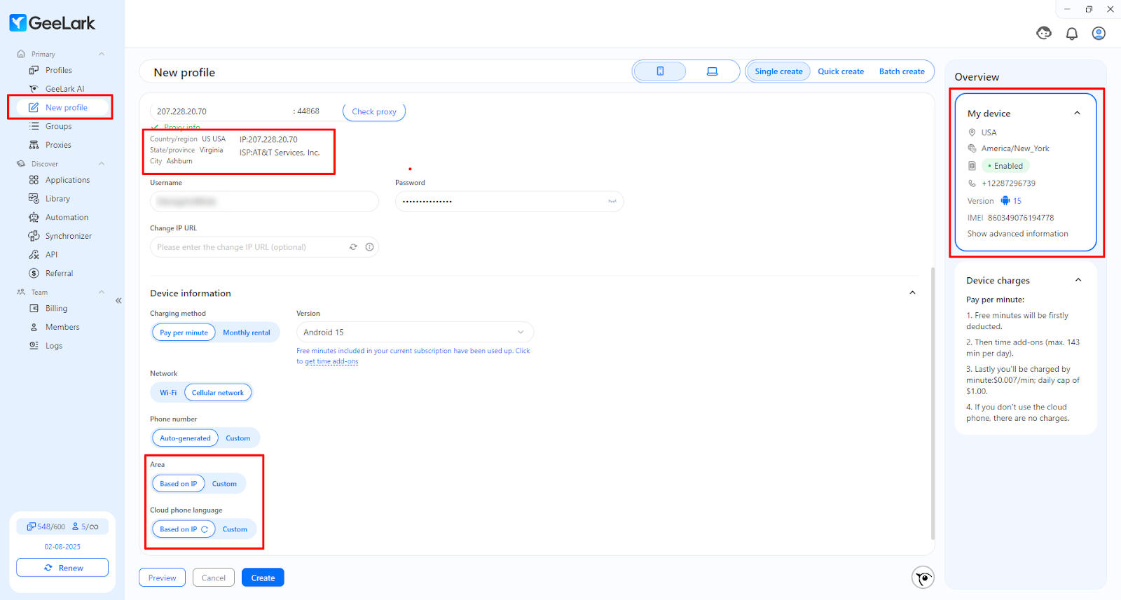Switch to Batch create tab

click(902, 71)
